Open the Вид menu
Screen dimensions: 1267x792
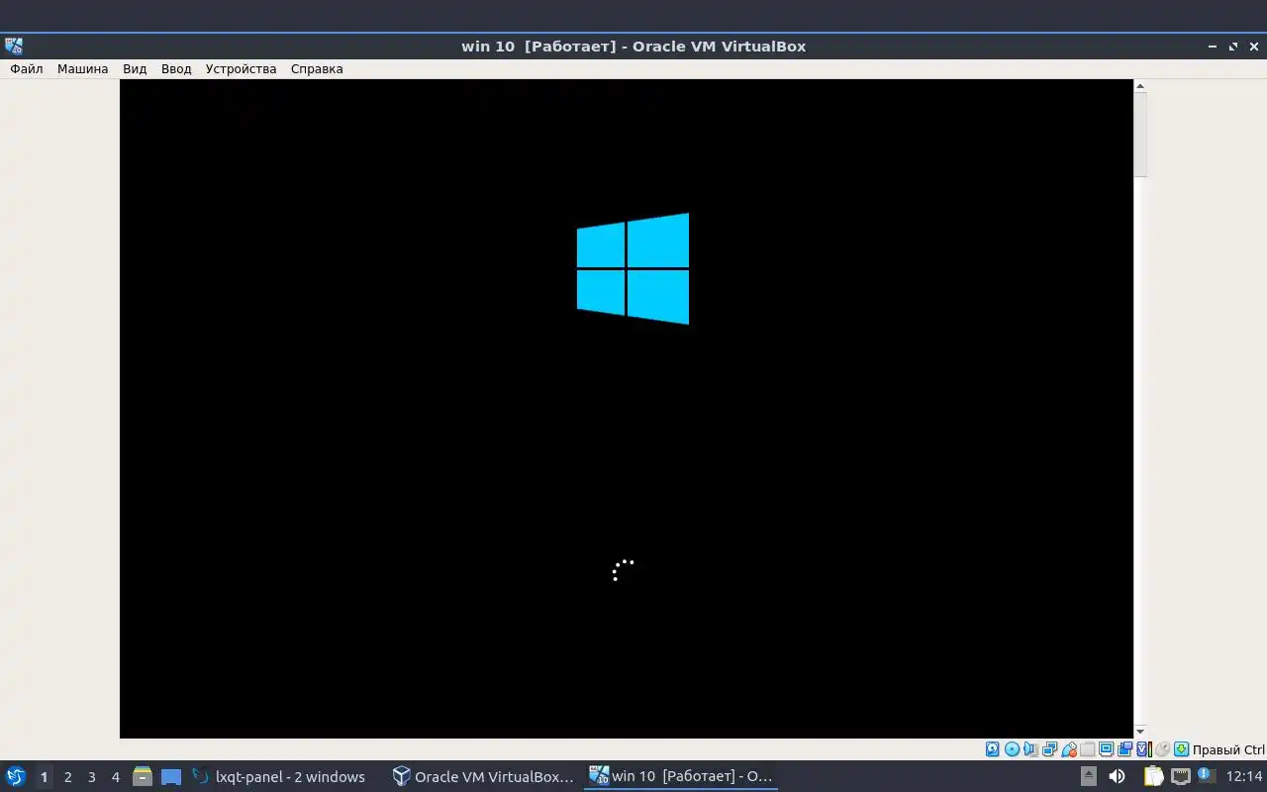[135, 69]
